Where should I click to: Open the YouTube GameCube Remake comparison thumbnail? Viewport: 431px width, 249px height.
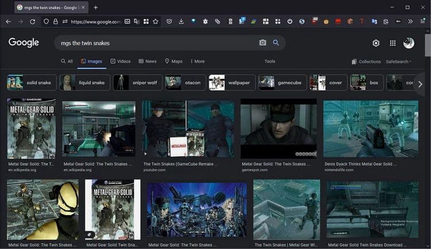coord(188,129)
